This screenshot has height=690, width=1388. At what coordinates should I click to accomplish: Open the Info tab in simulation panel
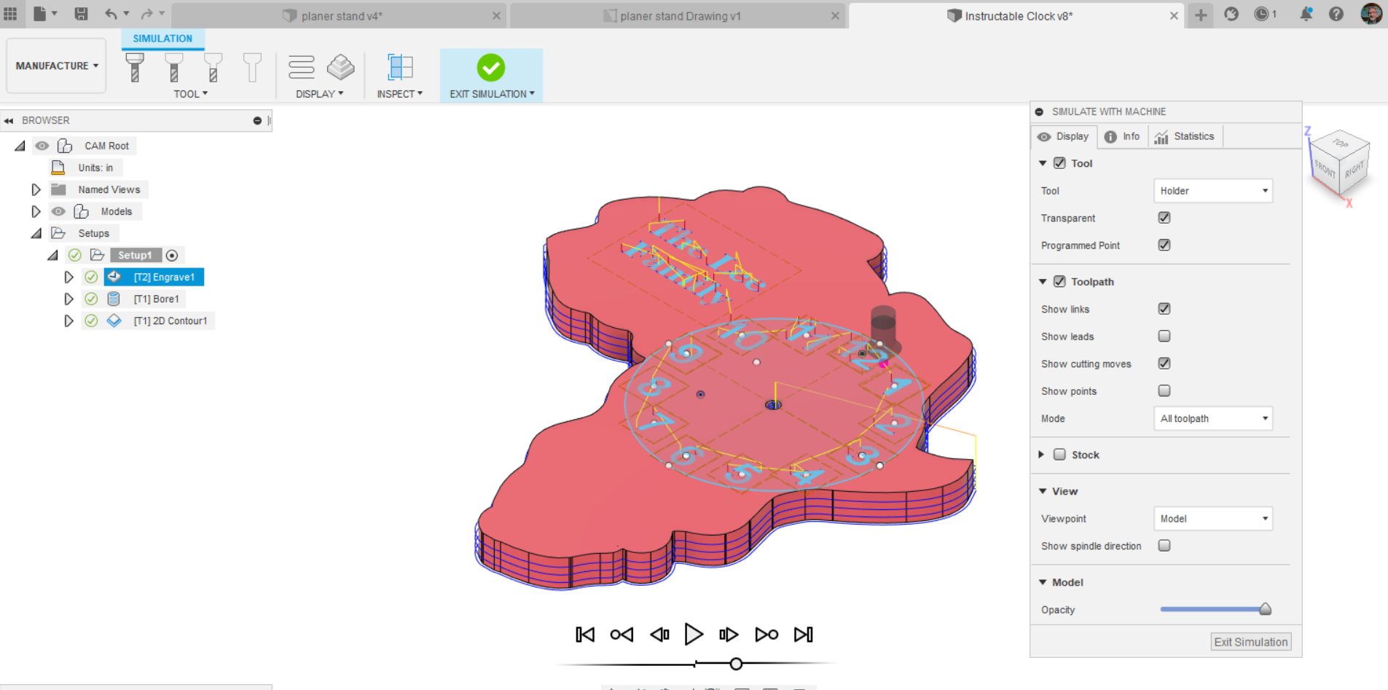coord(1123,136)
